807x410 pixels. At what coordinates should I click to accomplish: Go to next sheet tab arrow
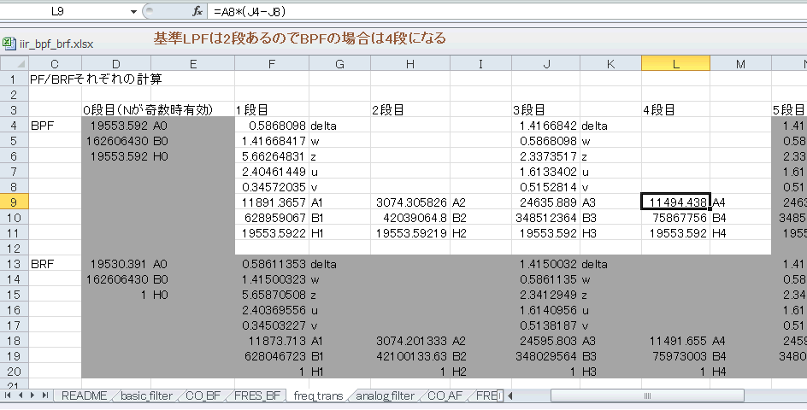click(x=33, y=395)
